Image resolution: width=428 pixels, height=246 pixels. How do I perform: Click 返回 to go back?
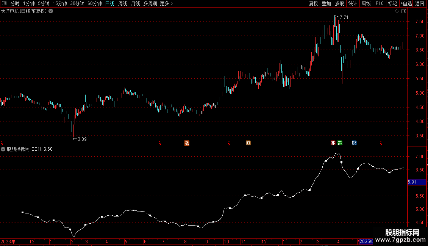(420, 3)
